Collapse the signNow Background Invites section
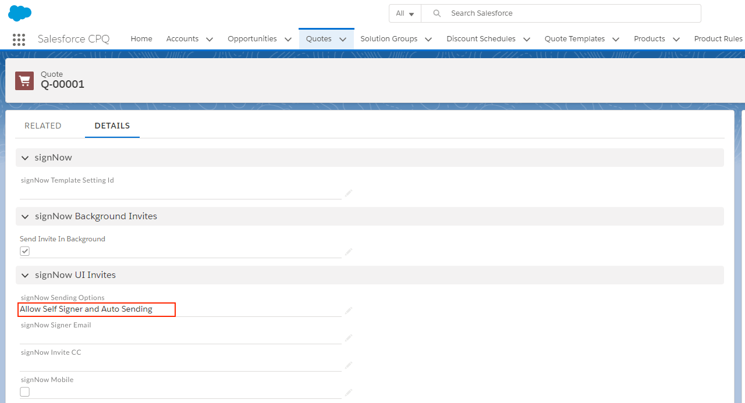745x403 pixels. click(x=25, y=217)
